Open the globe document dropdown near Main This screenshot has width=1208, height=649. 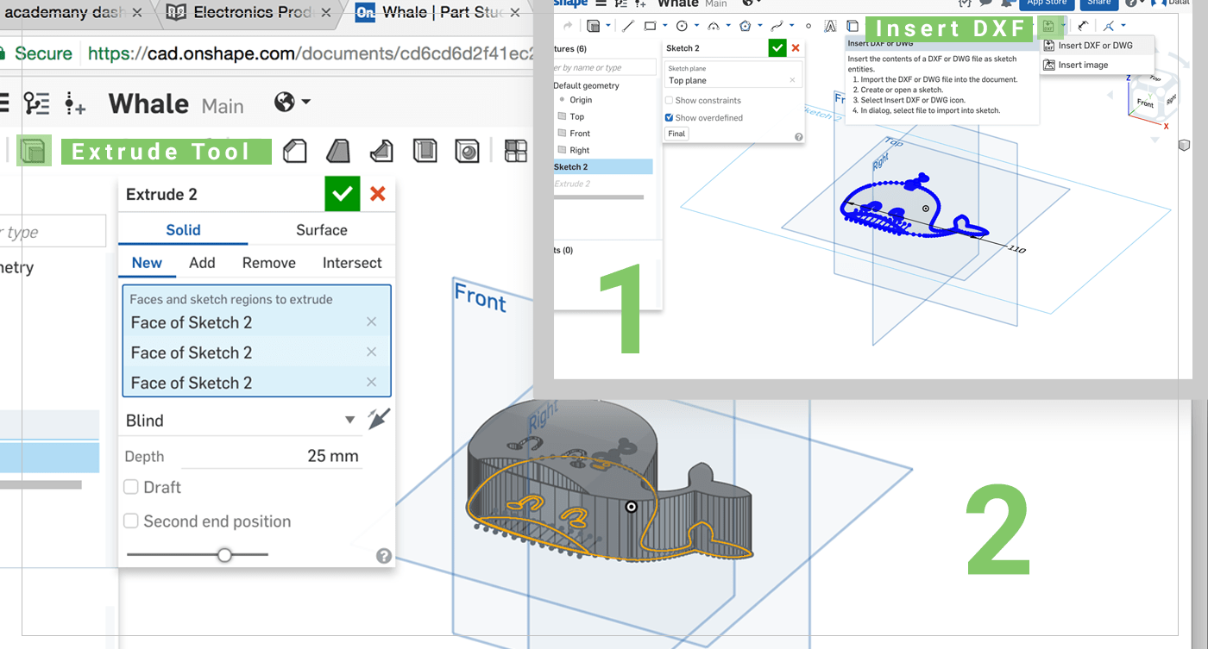coord(293,103)
